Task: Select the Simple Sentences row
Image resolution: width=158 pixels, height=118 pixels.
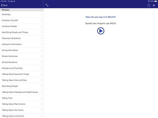Action: click(22, 56)
